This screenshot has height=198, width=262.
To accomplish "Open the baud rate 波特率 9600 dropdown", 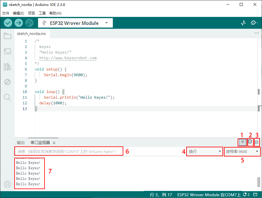I will (x=242, y=151).
